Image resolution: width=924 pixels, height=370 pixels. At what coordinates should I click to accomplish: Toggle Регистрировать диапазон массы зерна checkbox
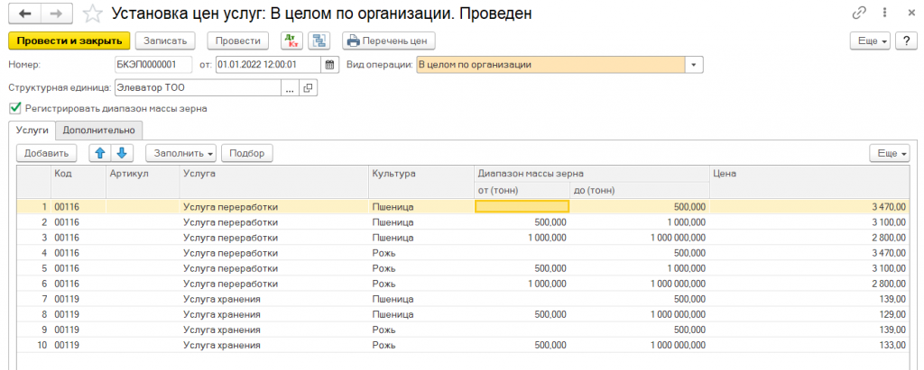click(14, 108)
